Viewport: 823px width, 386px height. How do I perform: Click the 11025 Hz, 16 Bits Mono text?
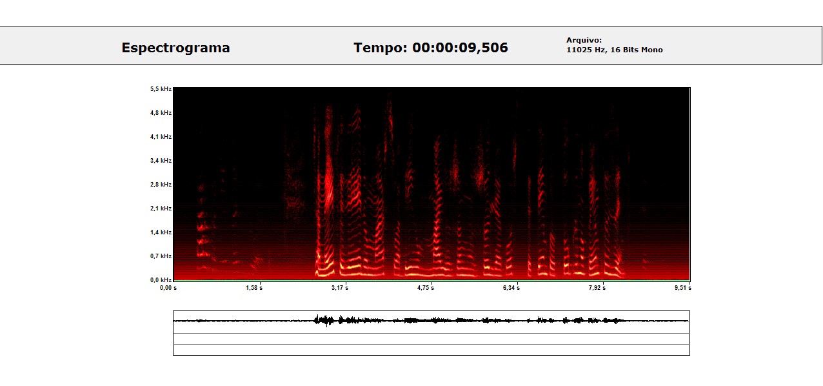[614, 50]
